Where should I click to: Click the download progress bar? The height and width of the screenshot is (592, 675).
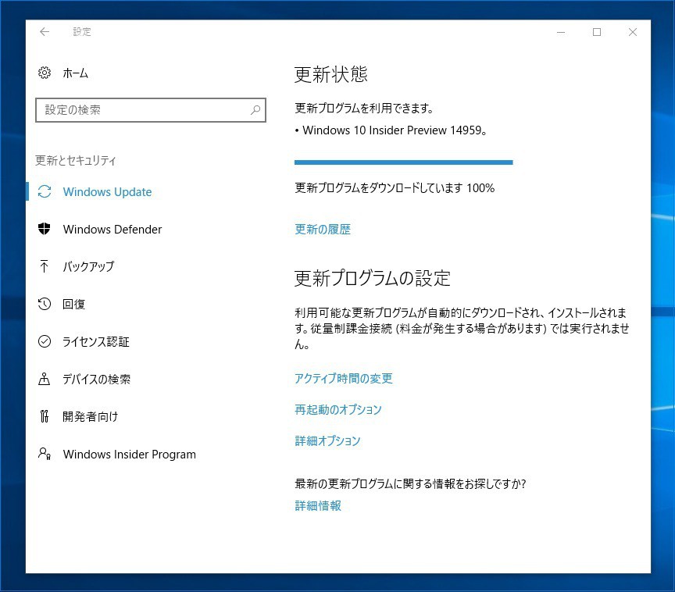coord(403,162)
